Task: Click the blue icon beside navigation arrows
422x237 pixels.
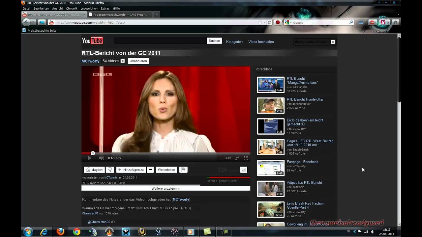Action: tap(42, 22)
